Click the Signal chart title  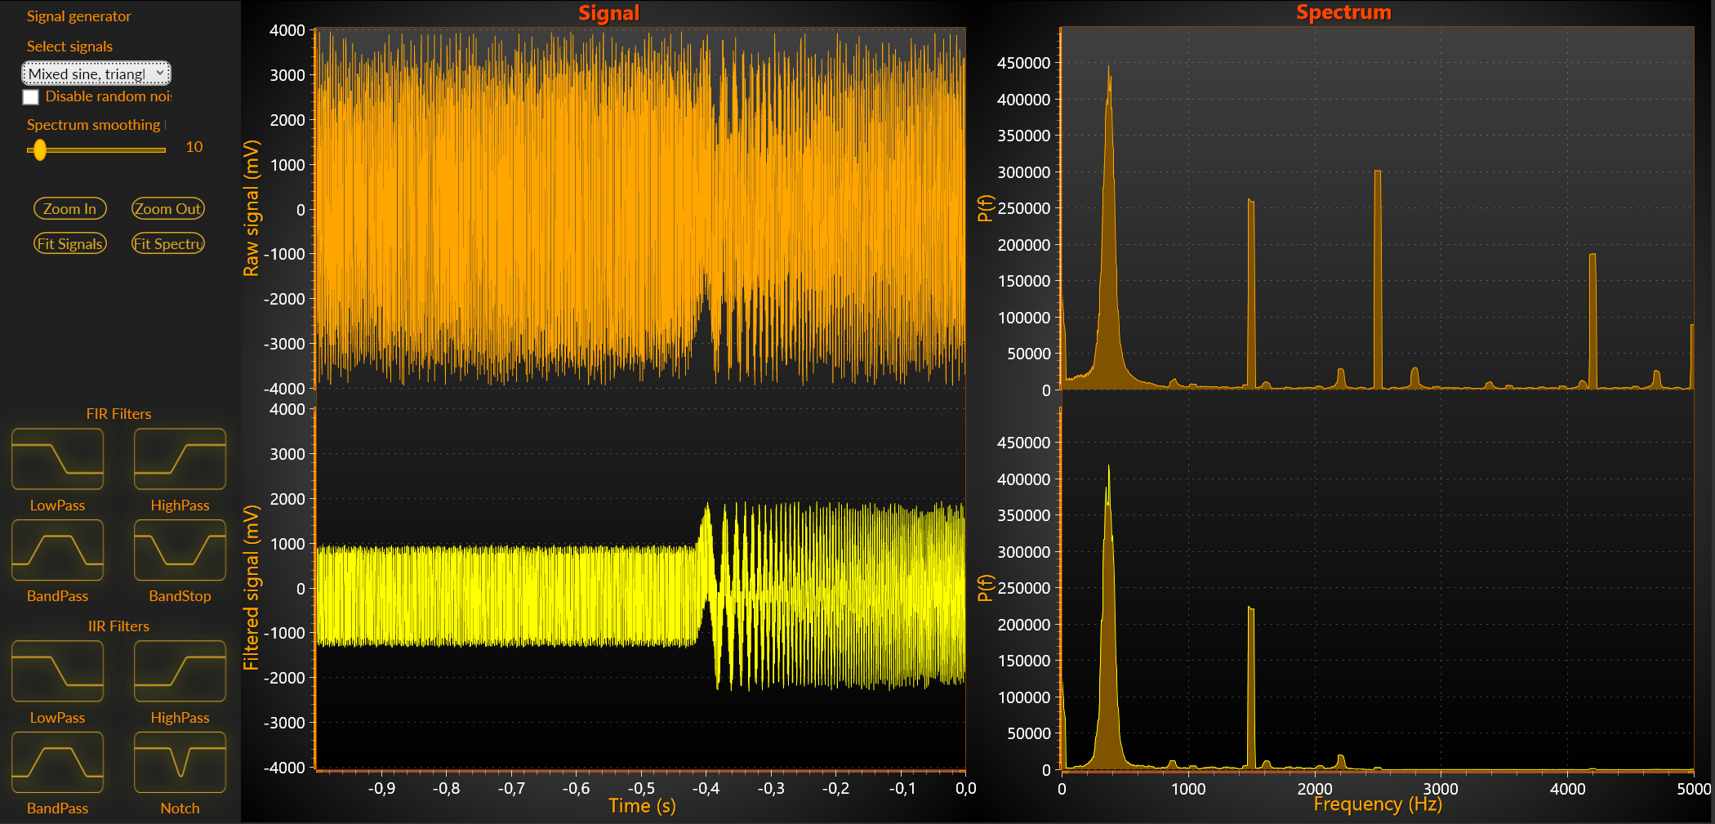pyautogui.click(x=608, y=13)
